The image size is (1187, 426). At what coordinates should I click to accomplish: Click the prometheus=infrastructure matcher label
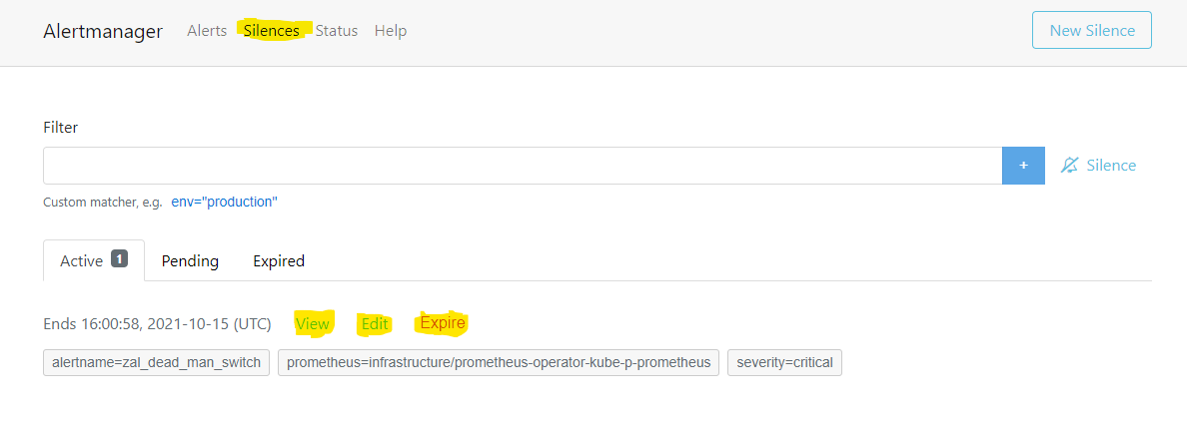(499, 362)
